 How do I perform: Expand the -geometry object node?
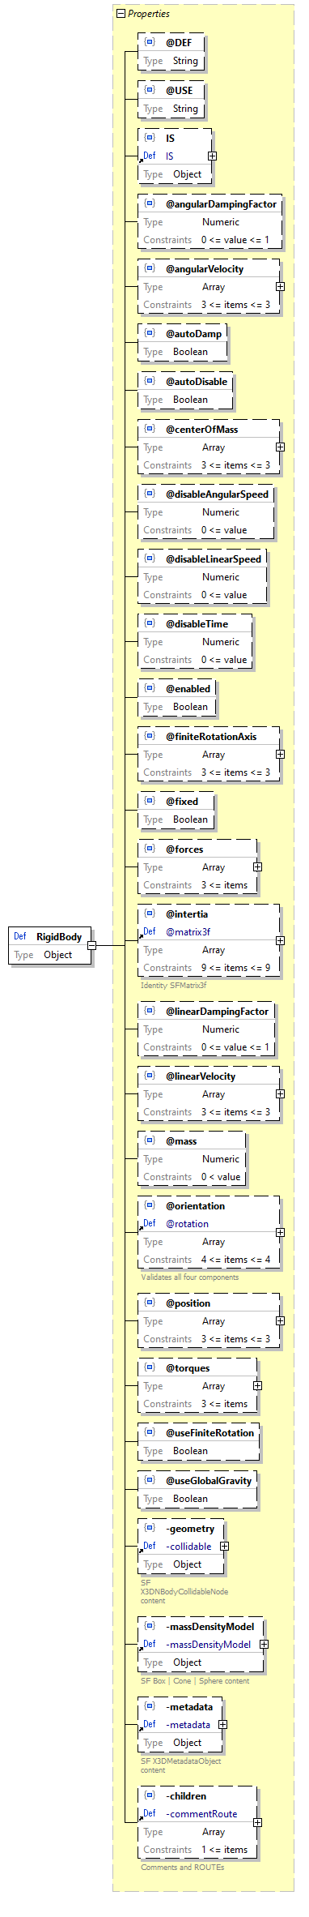(x=224, y=1546)
